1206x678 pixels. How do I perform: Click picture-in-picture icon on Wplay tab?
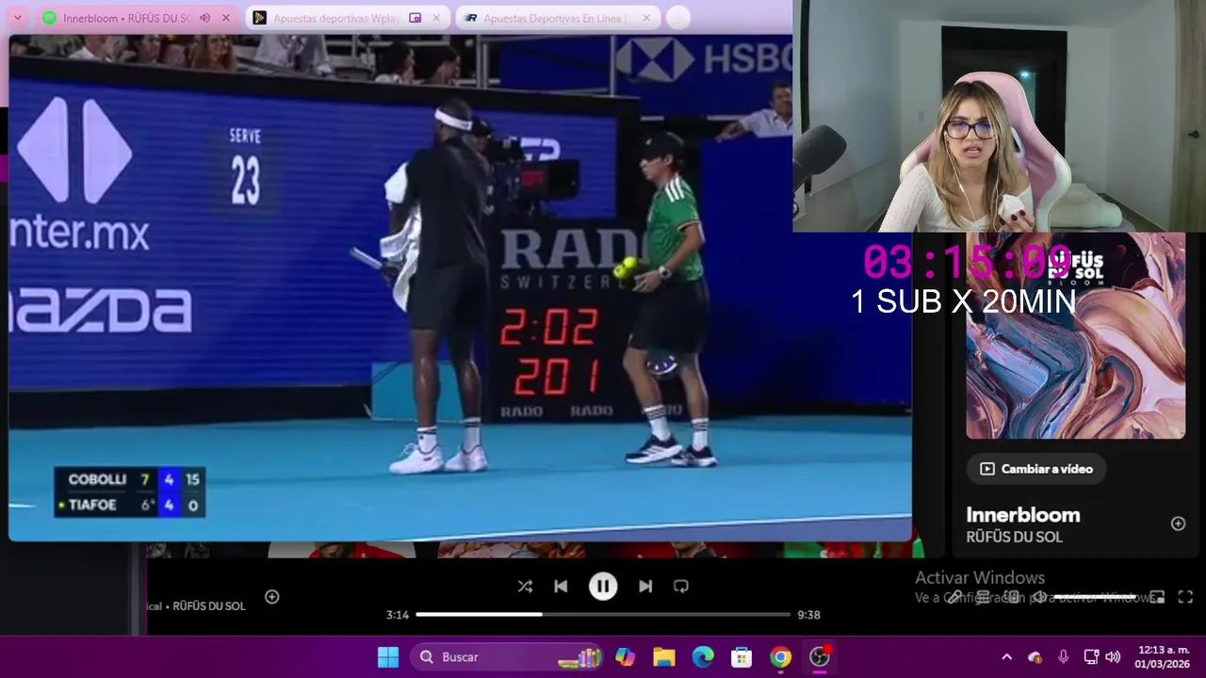[x=416, y=18]
